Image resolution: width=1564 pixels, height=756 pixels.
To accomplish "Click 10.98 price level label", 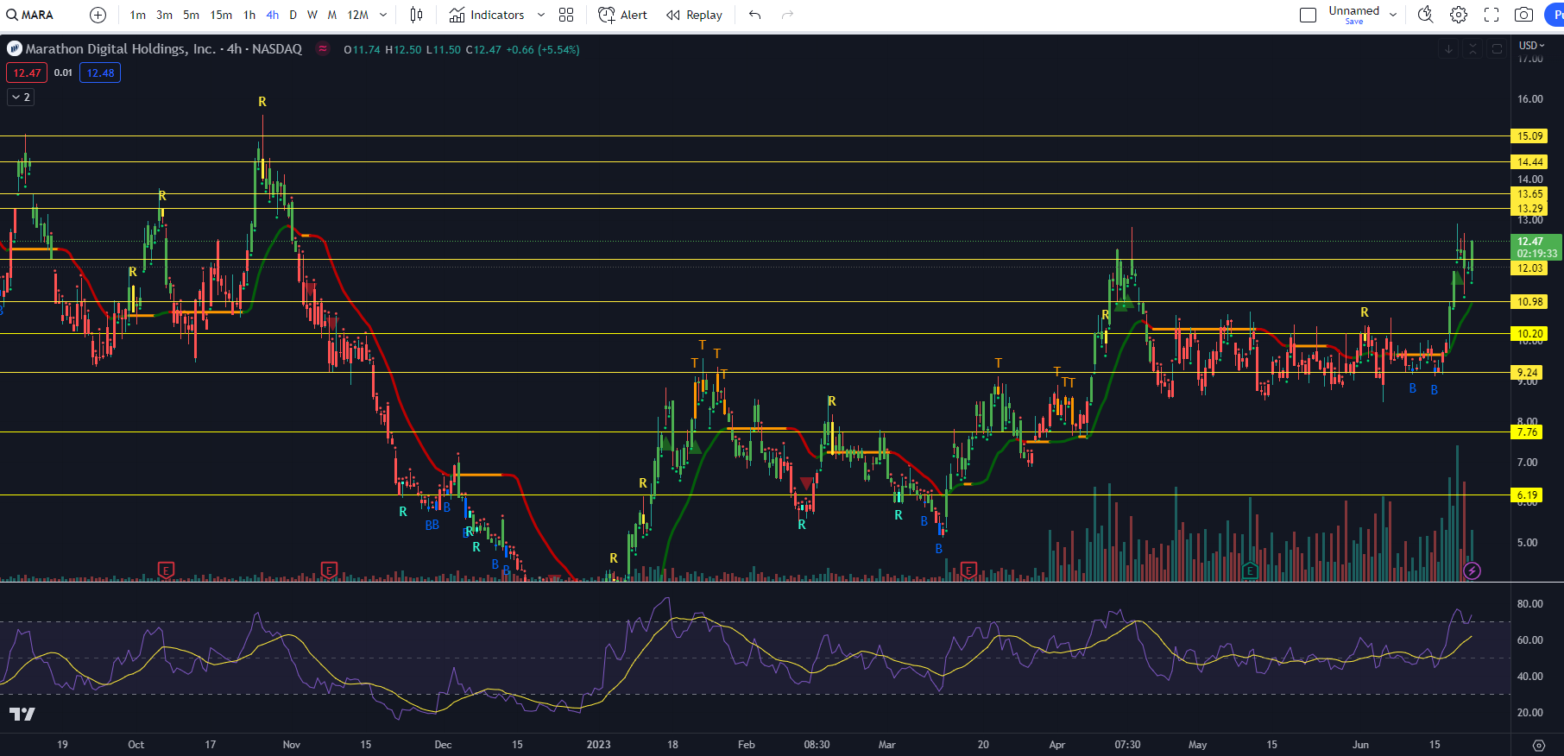I will click(x=1529, y=302).
